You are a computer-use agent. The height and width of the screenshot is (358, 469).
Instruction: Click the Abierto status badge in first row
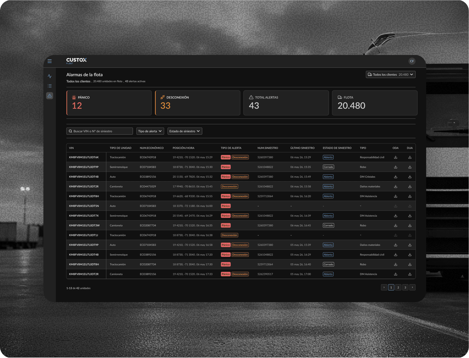tap(328, 157)
